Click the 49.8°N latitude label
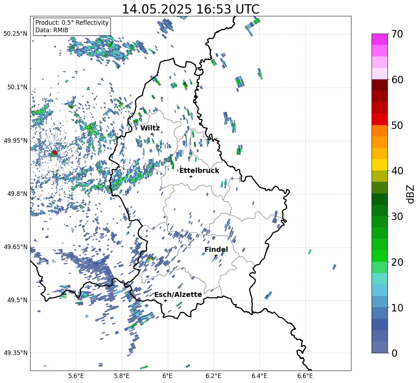 (x=17, y=194)
